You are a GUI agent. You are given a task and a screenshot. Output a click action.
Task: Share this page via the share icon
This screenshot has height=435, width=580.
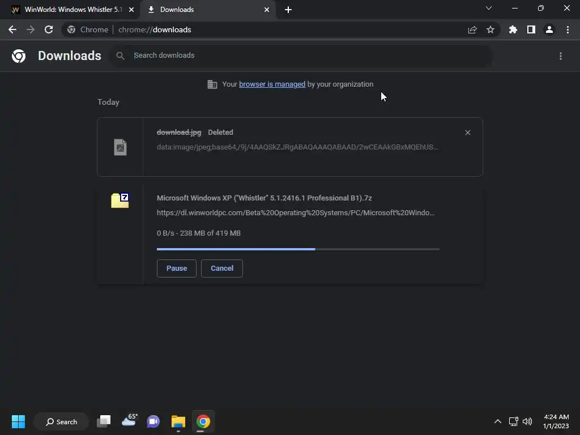(x=472, y=29)
